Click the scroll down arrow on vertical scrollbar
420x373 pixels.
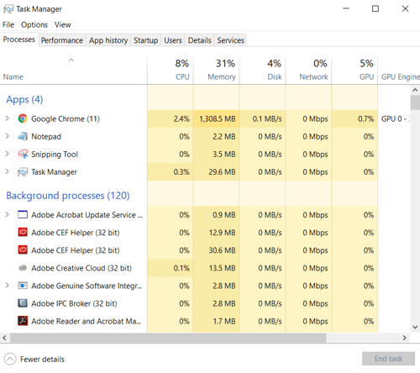[415, 327]
